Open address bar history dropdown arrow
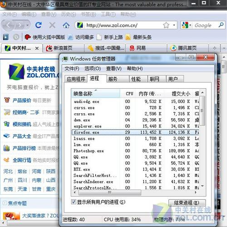227x227 pixels. coord(174,25)
